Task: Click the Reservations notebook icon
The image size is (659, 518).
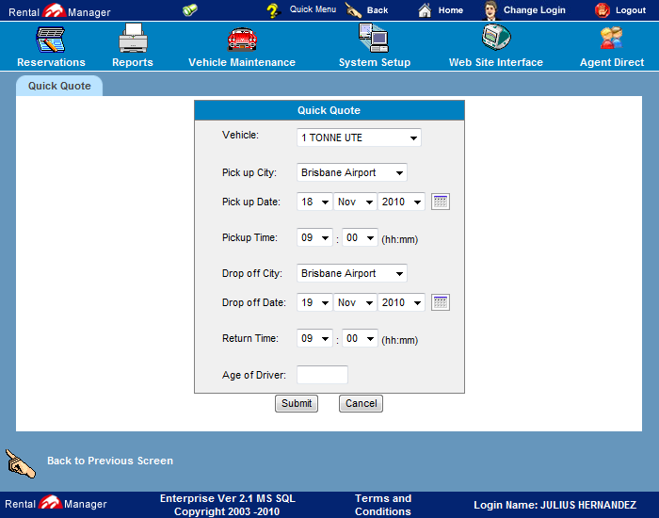Action: tap(50, 40)
